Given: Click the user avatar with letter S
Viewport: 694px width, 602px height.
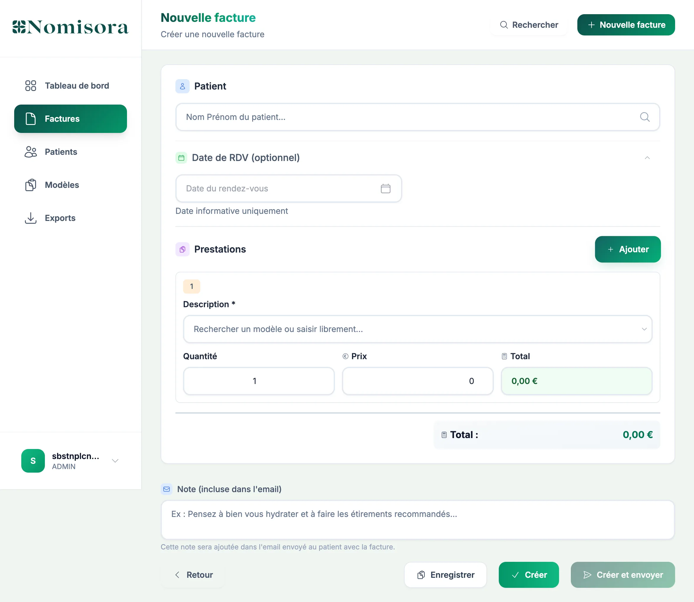Looking at the screenshot, I should [33, 461].
